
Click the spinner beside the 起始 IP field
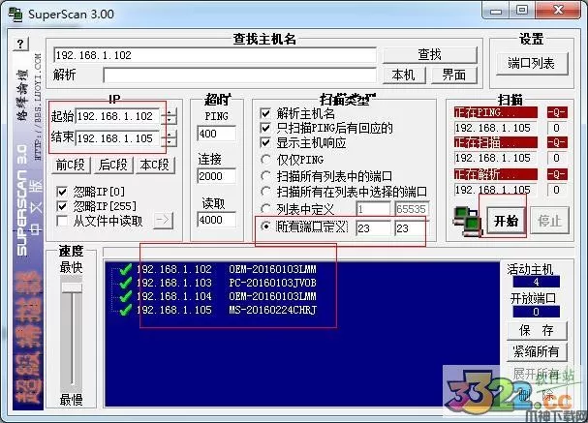(x=170, y=116)
